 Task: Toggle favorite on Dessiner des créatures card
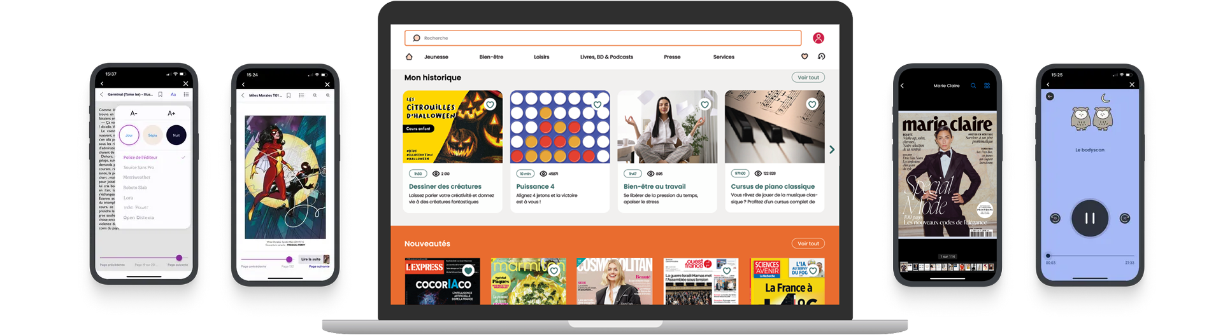(490, 104)
